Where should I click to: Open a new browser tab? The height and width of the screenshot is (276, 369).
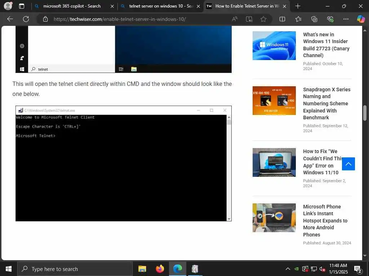click(298, 6)
